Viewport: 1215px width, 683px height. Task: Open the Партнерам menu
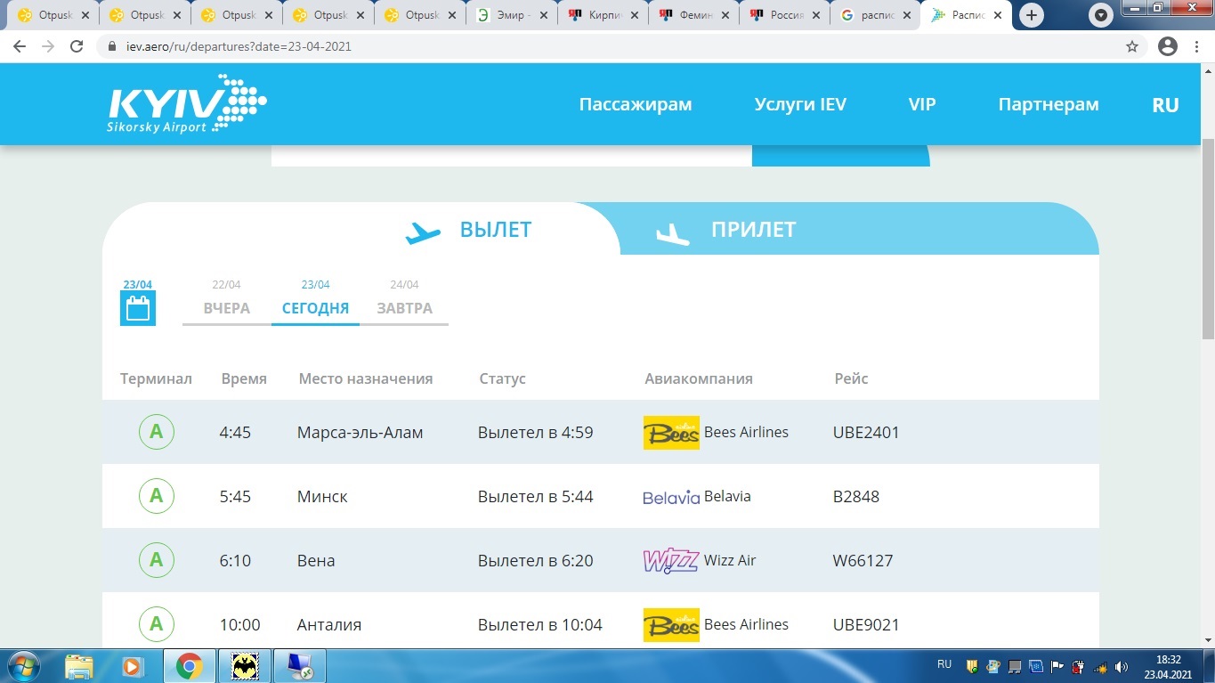[1049, 104]
